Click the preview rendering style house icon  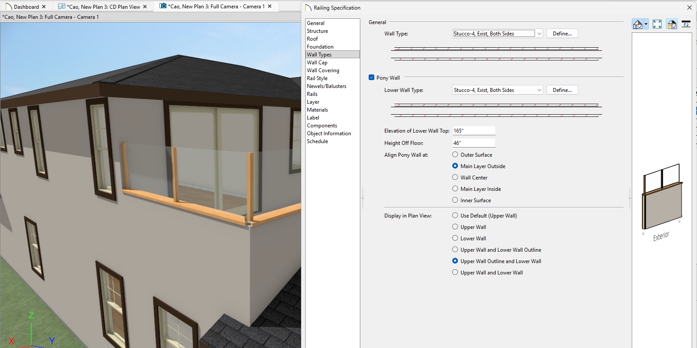[x=638, y=25]
